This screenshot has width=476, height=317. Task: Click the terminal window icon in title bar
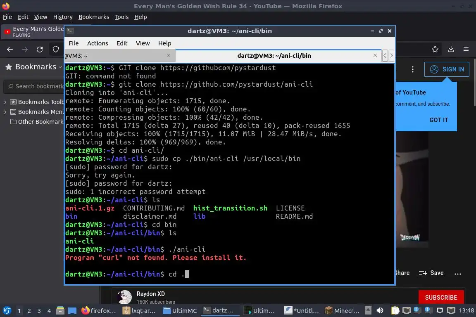(x=70, y=31)
